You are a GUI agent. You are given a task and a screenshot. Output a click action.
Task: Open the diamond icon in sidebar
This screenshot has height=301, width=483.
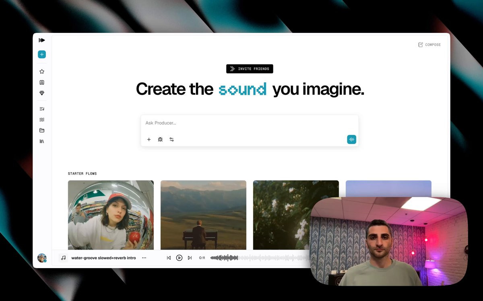pyautogui.click(x=42, y=93)
